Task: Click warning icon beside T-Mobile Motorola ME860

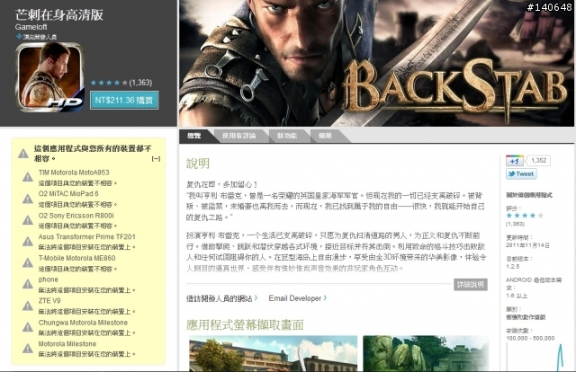Action: pos(28,262)
